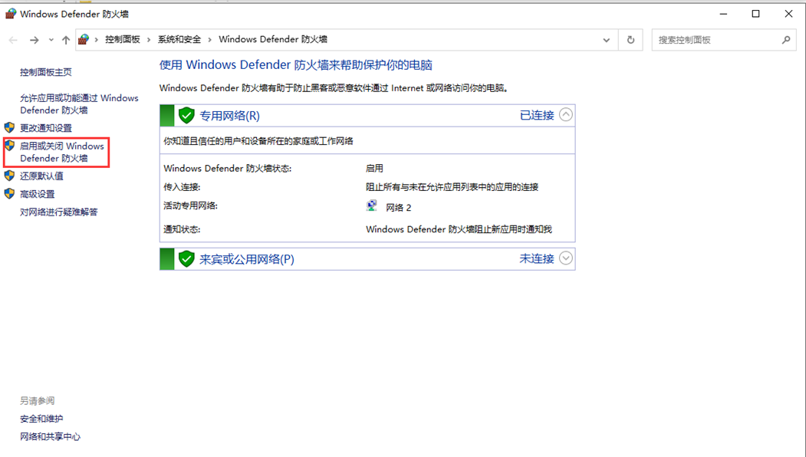Screen dimensions: 806x457
Task: Collapse the 专用网络 section chevron
Action: point(565,115)
